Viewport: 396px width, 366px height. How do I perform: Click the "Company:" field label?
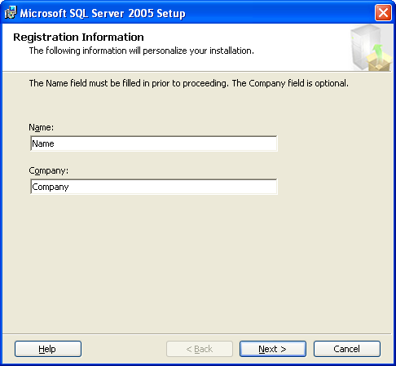coord(49,170)
